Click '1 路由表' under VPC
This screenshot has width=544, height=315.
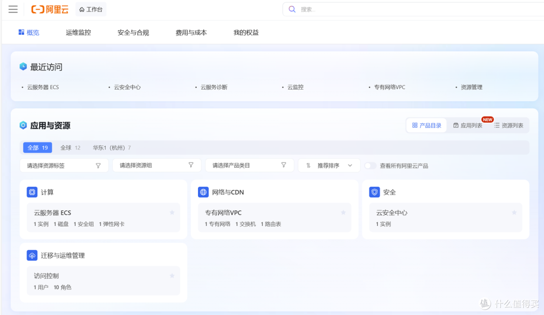click(x=271, y=224)
